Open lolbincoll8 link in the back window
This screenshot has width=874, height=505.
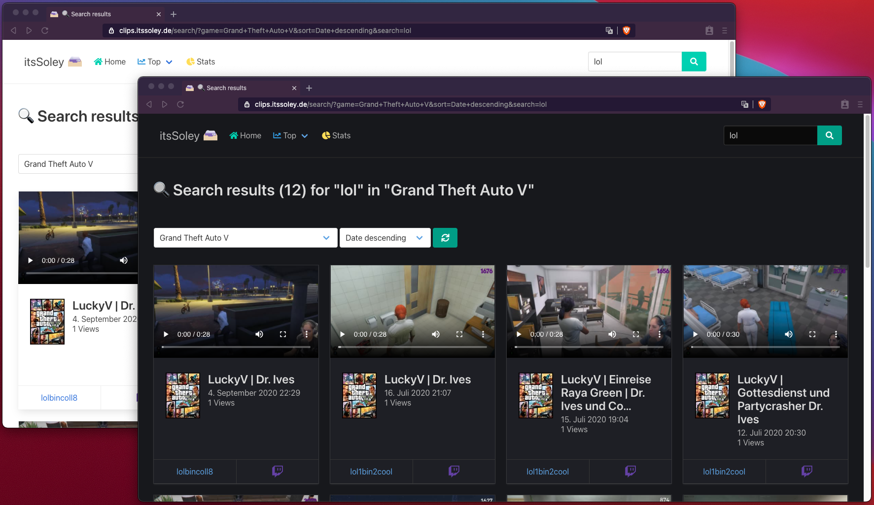tap(59, 398)
